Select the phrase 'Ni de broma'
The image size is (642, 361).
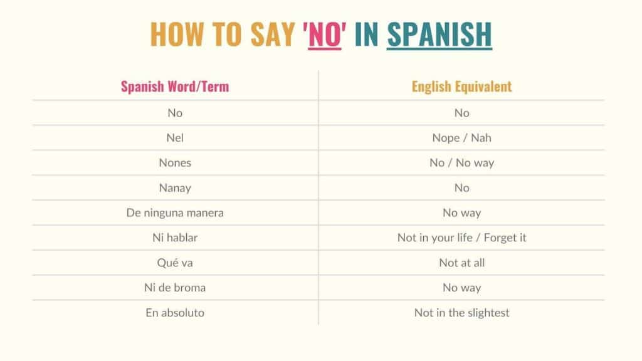coord(175,288)
